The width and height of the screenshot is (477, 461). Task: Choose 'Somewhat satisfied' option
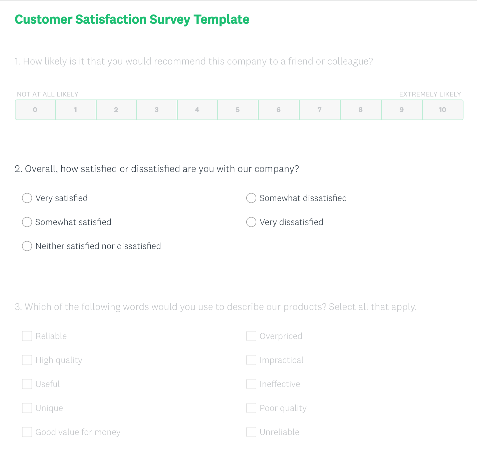27,222
